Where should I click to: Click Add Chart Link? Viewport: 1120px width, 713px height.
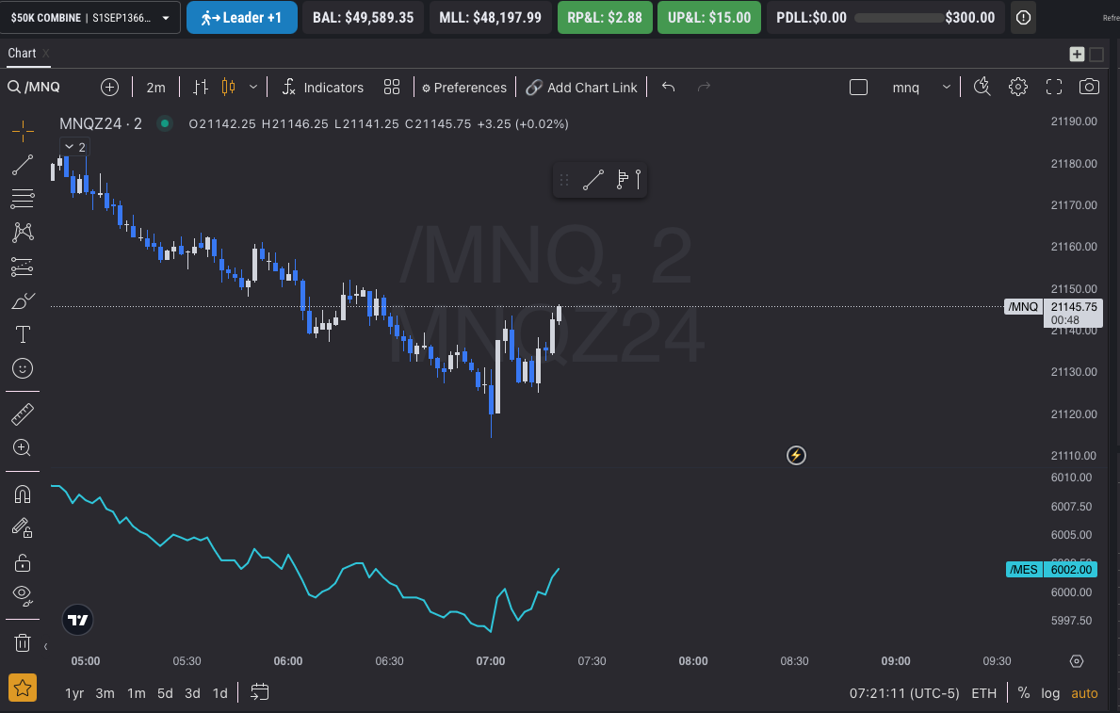coord(581,88)
